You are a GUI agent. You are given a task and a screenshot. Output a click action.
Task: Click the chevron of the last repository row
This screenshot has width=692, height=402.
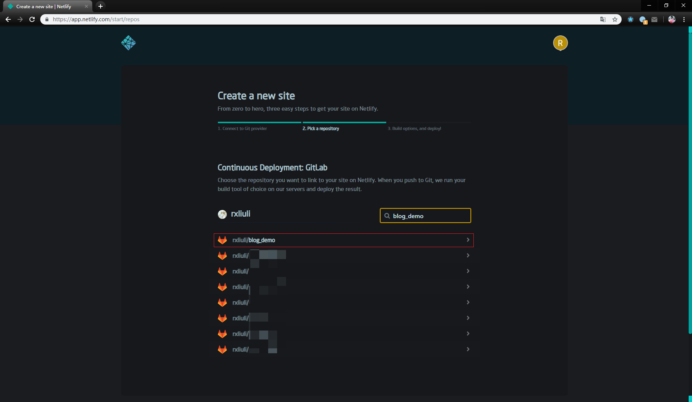point(468,349)
